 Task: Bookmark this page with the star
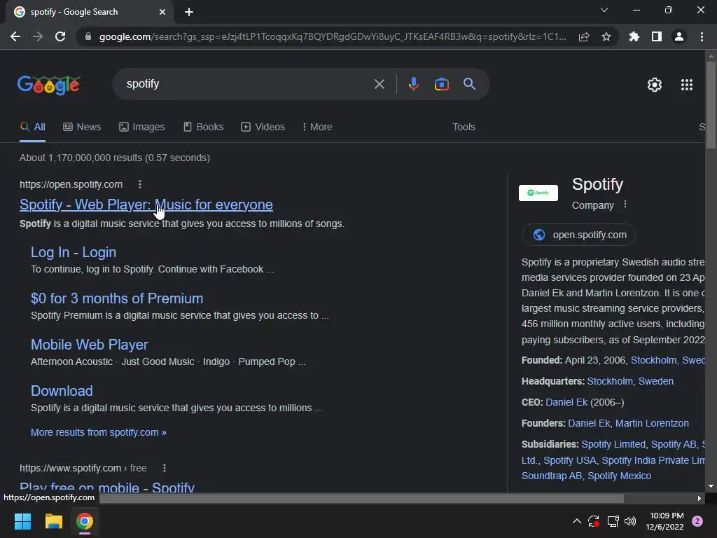coord(606,36)
